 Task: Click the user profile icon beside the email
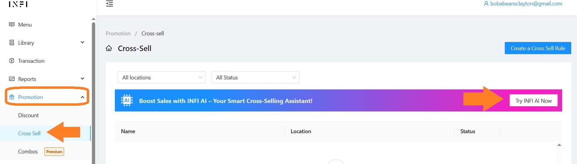click(486, 4)
